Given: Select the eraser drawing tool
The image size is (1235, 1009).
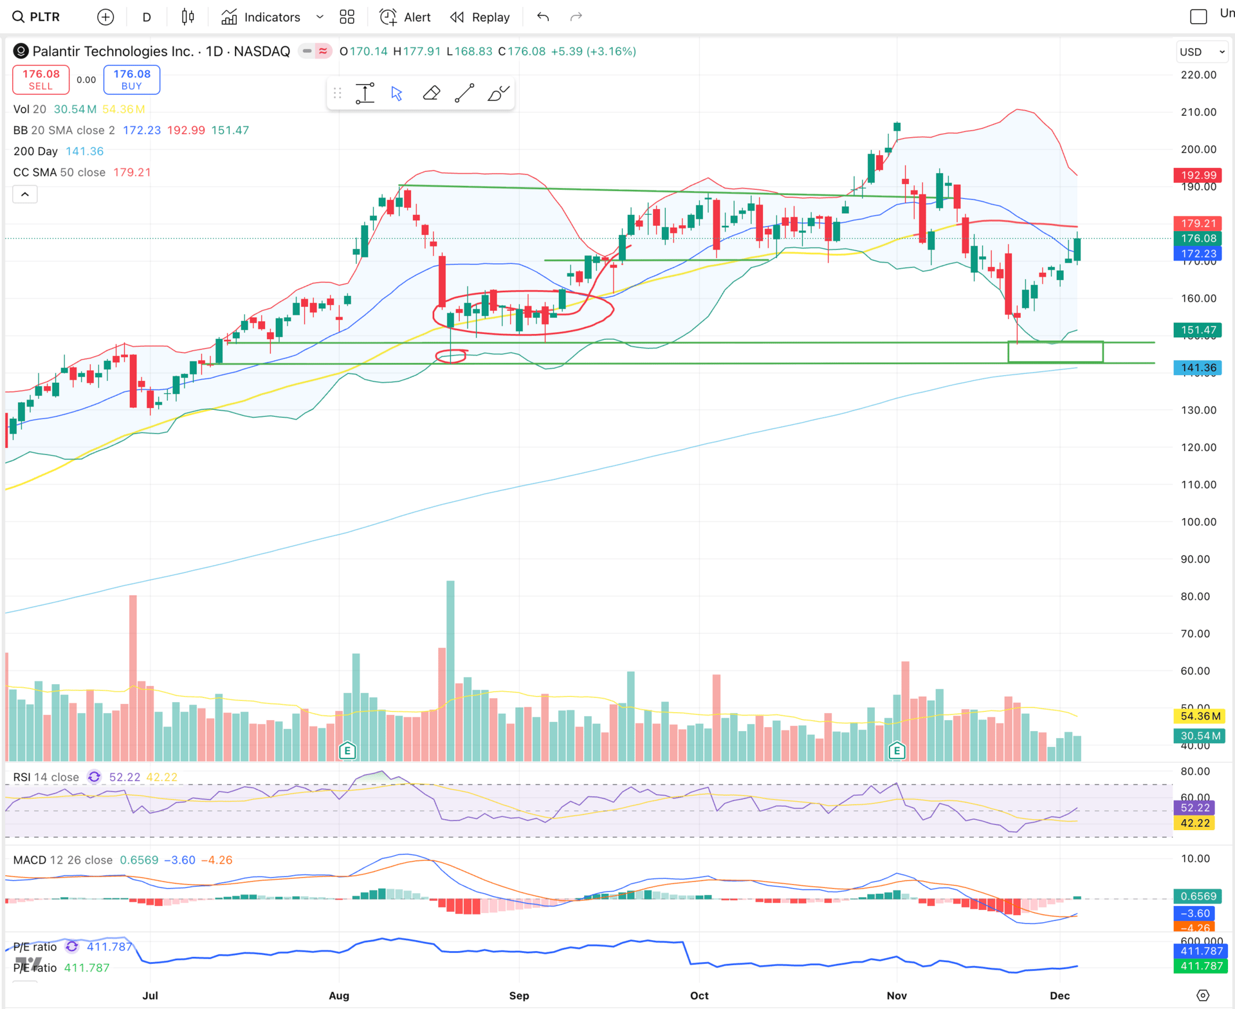Looking at the screenshot, I should (431, 93).
